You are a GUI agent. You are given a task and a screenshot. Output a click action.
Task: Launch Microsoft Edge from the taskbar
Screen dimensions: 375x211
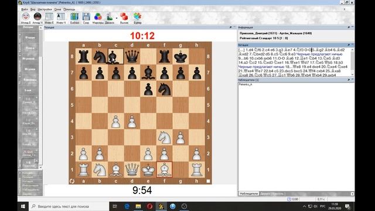click(127, 206)
